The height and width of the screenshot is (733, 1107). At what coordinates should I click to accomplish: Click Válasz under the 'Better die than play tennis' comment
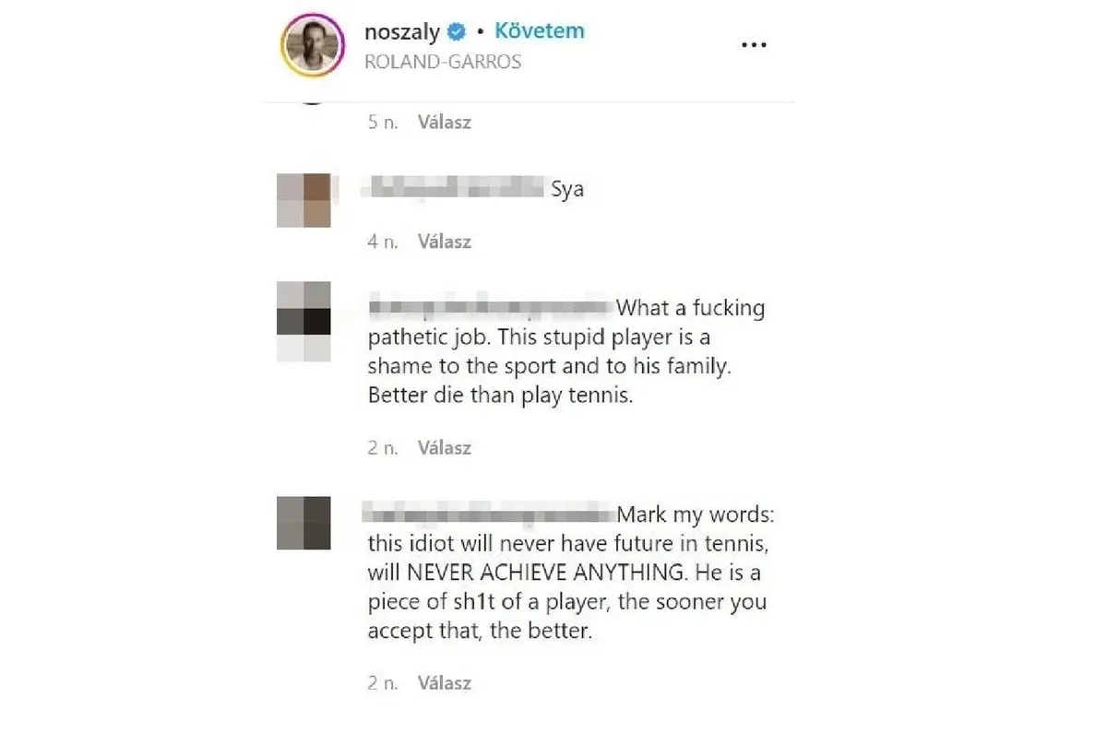click(445, 448)
